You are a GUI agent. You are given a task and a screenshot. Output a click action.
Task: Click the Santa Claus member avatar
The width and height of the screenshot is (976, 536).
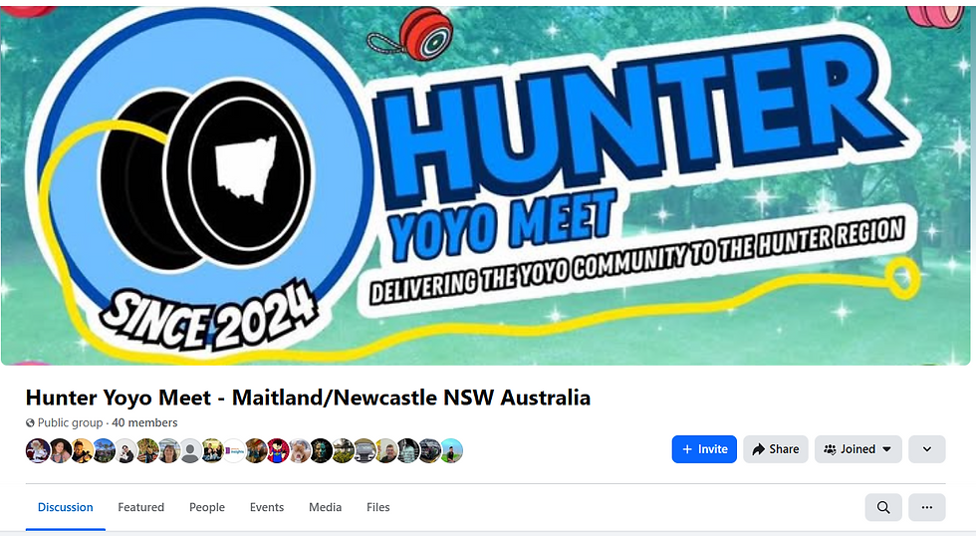(x=38, y=450)
